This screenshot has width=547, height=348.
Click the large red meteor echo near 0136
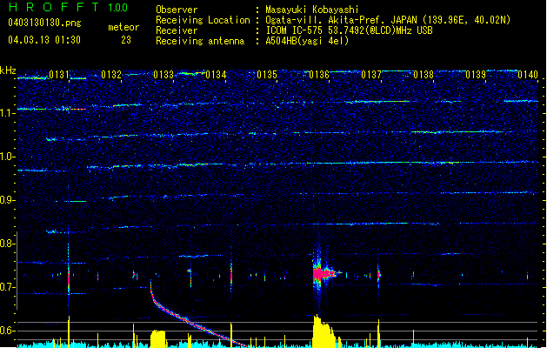323,273
